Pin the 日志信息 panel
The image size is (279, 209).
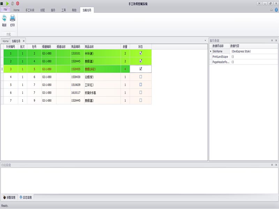tap(272, 165)
